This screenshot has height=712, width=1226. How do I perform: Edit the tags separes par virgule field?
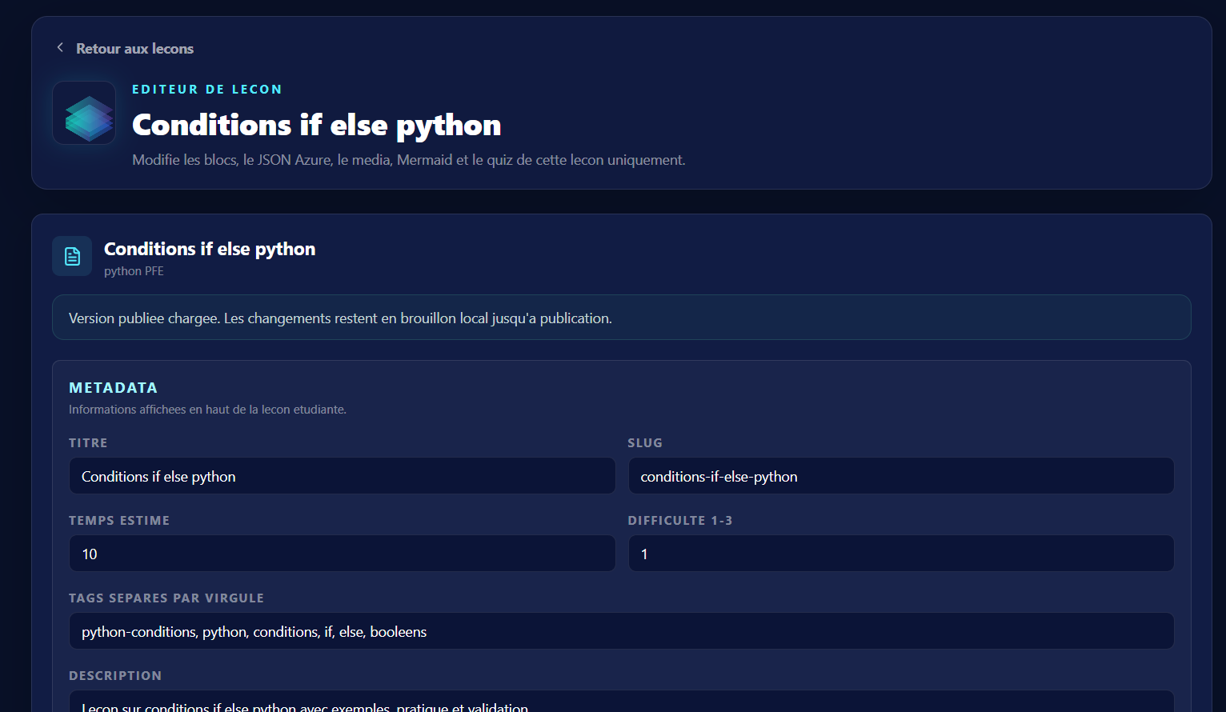click(621, 631)
